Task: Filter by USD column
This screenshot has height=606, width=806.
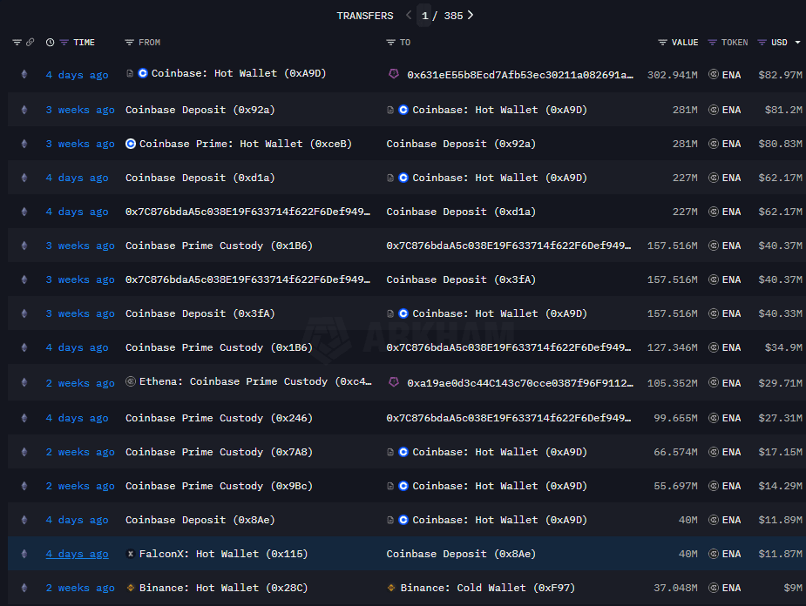Action: point(762,42)
